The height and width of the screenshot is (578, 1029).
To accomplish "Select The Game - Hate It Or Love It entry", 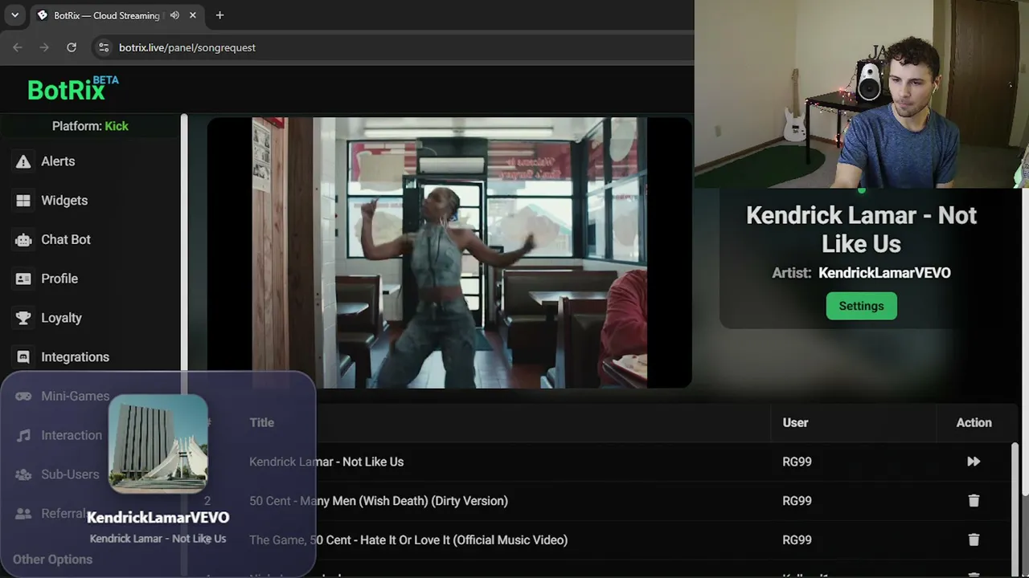I will [408, 540].
